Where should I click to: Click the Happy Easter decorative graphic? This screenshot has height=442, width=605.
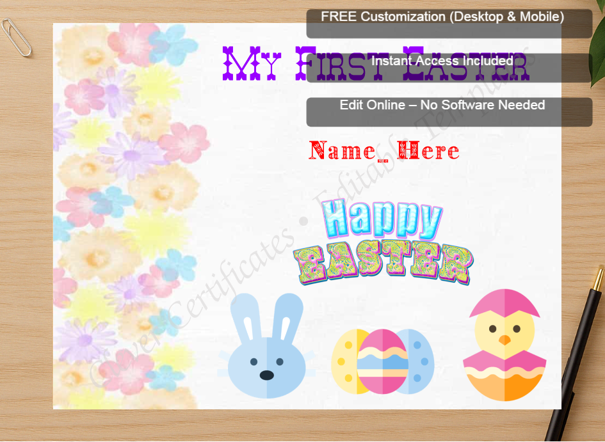click(x=383, y=240)
